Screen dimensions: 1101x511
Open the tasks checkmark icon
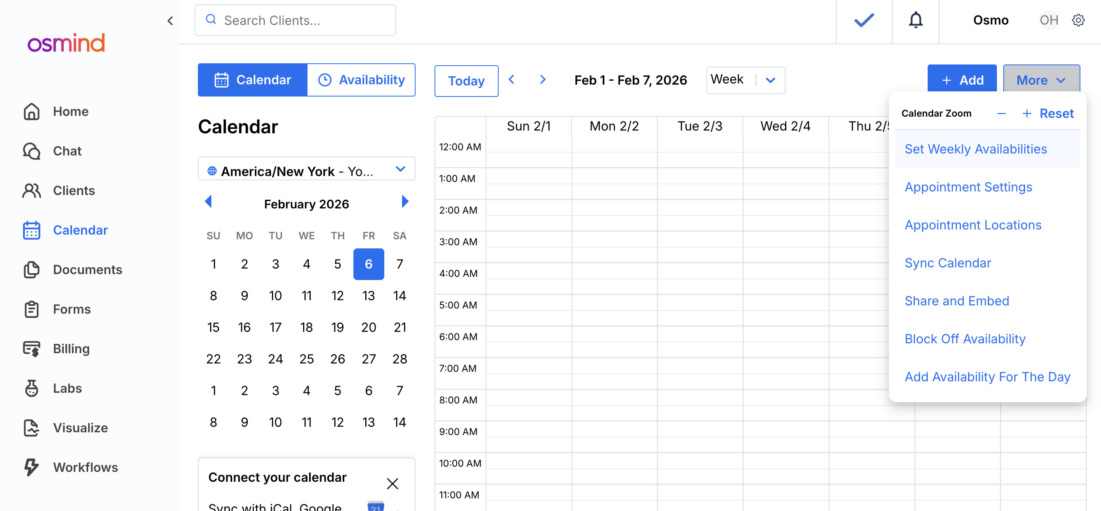(x=864, y=20)
